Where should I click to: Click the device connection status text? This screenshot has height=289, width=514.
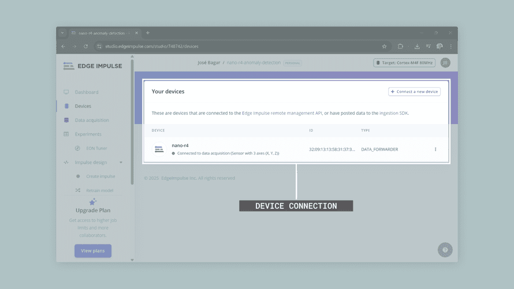click(x=228, y=153)
